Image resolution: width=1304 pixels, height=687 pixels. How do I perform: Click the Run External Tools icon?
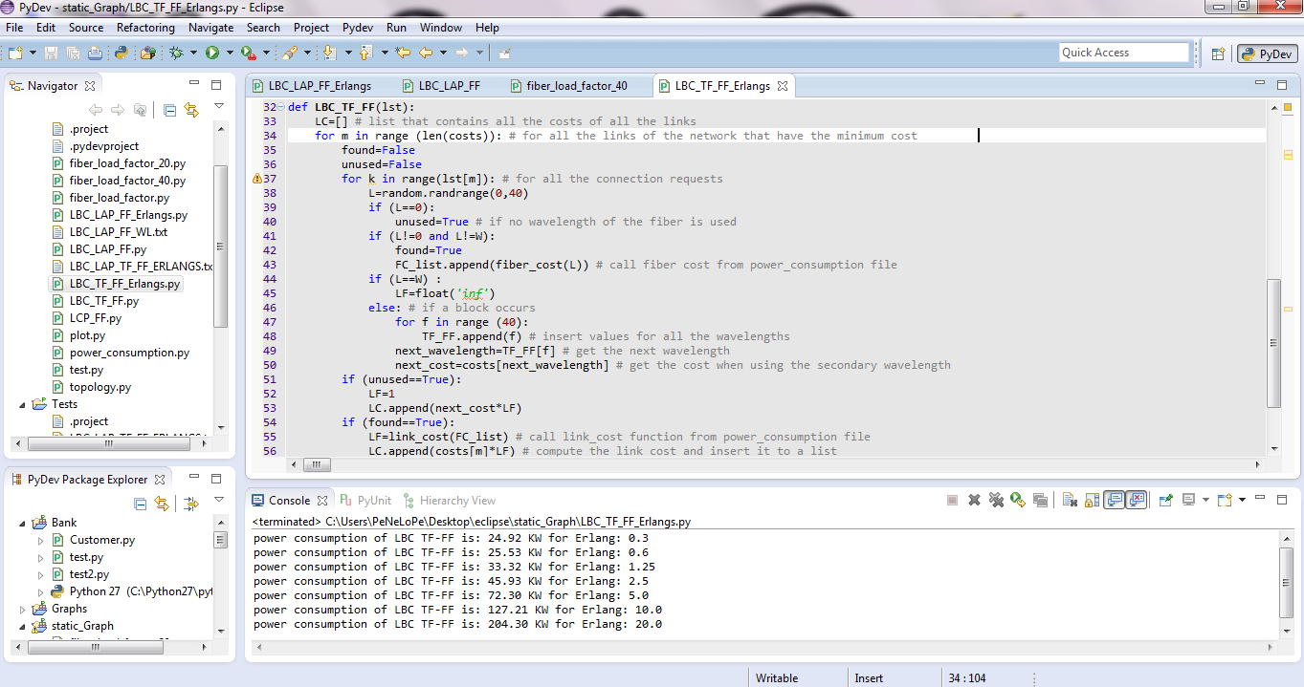coord(249,53)
